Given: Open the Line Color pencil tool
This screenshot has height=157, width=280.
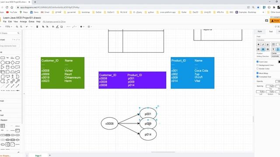Looking at the screenshot, I should 57,27.
